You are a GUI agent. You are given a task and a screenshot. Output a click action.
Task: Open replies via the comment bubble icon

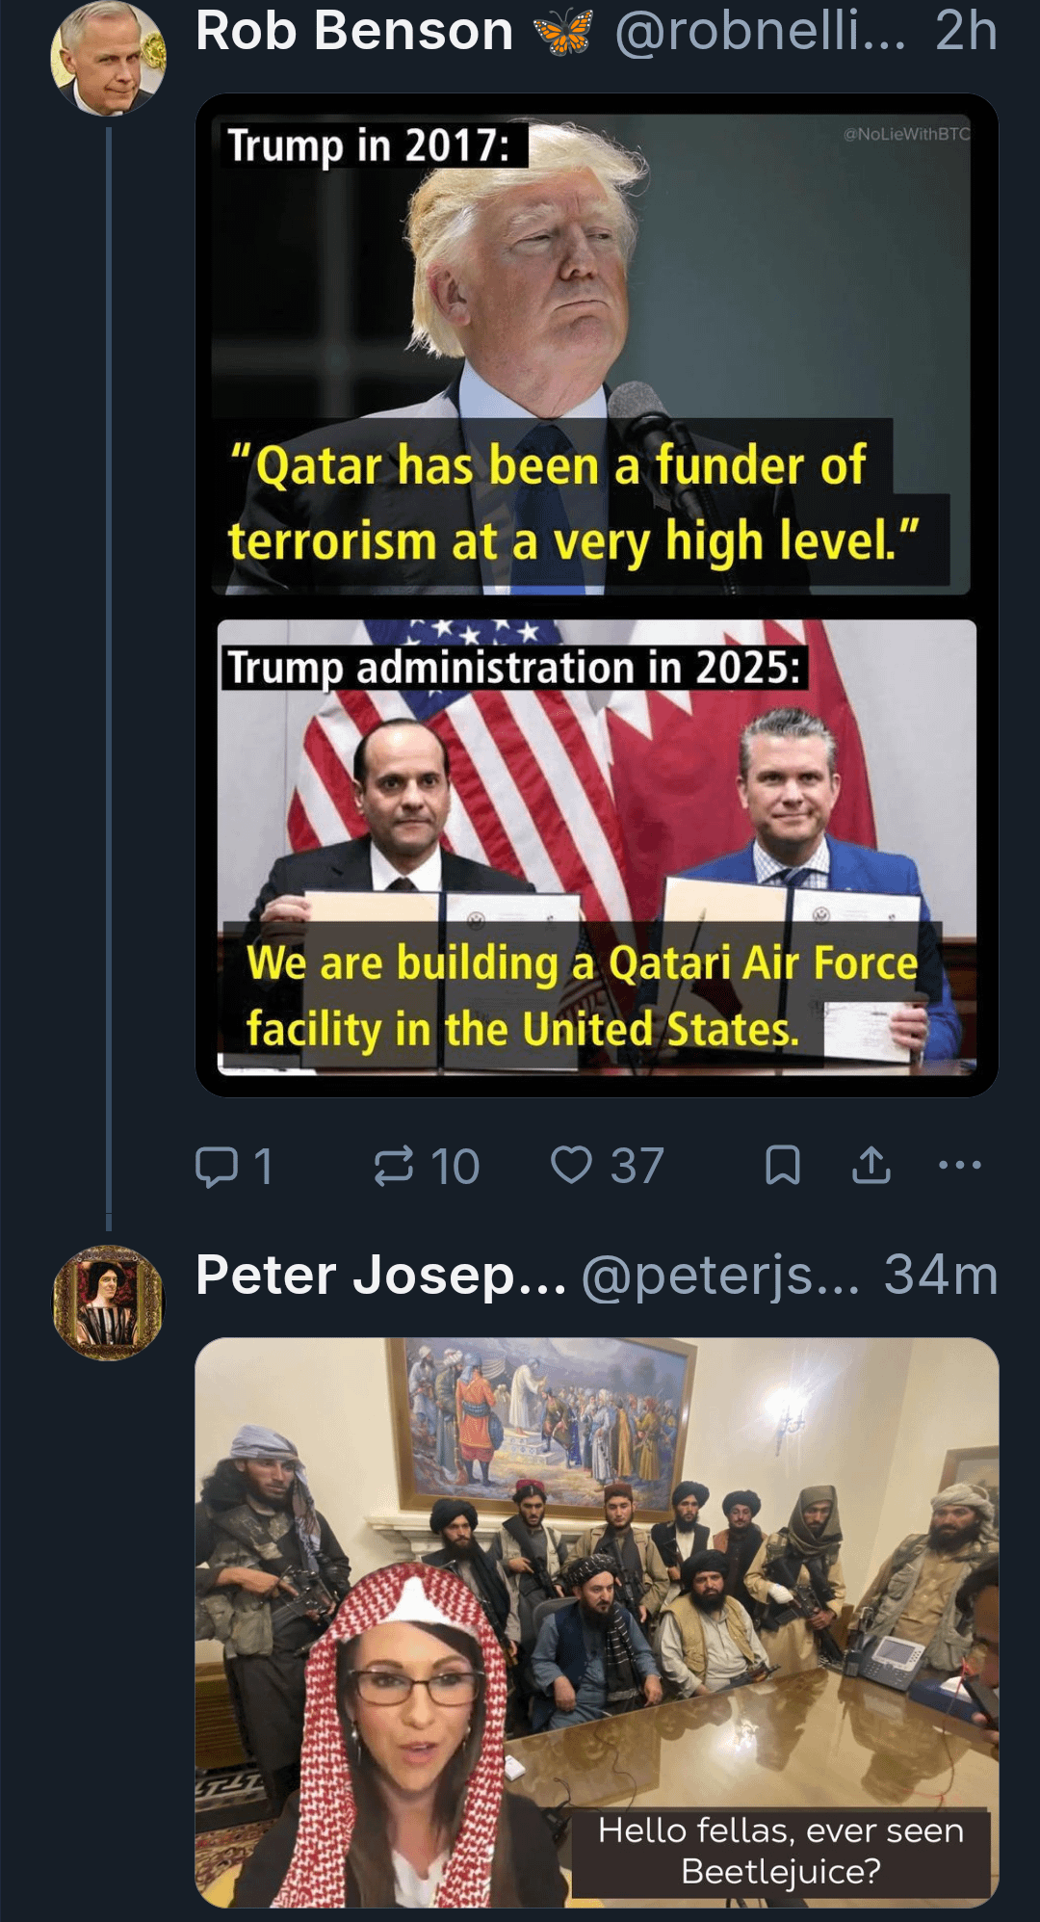pyautogui.click(x=217, y=1166)
